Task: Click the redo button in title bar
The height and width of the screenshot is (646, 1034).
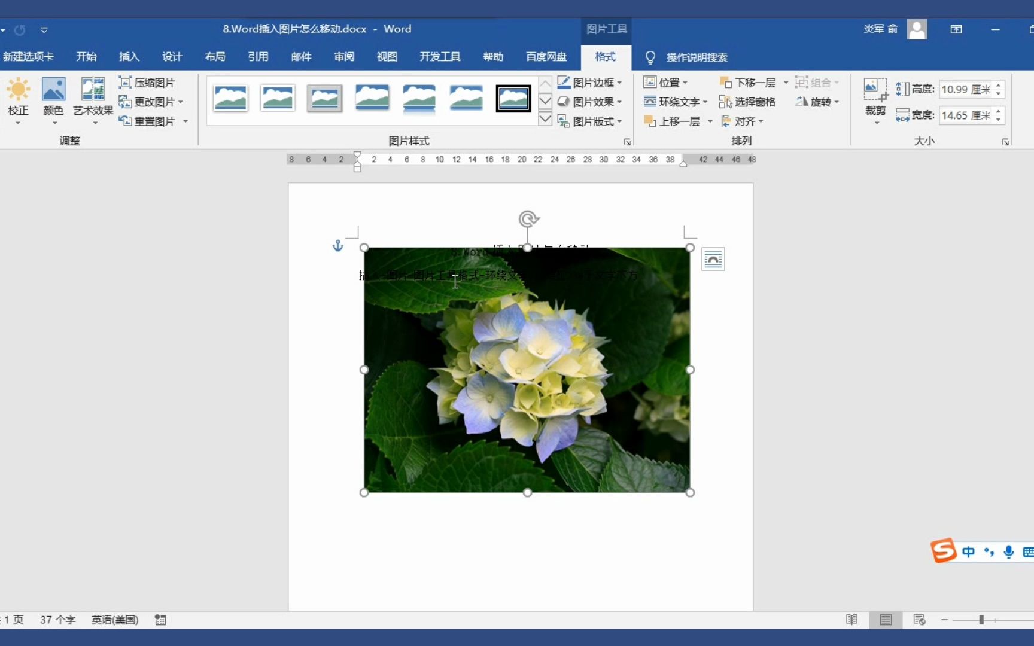Action: (x=20, y=29)
